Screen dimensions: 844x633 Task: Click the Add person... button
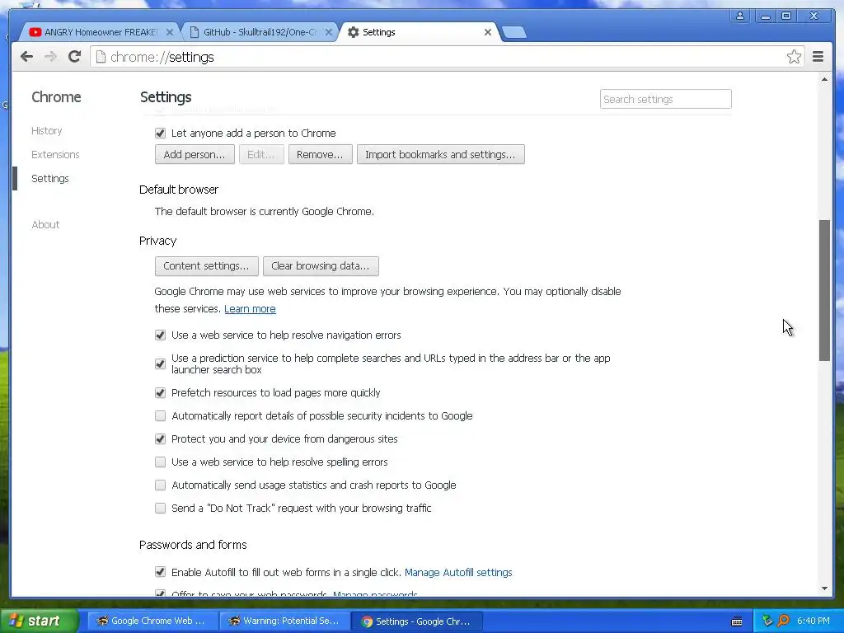(195, 154)
